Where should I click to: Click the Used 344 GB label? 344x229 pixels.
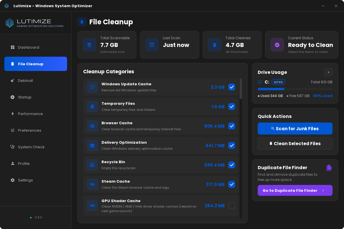pos(270,96)
